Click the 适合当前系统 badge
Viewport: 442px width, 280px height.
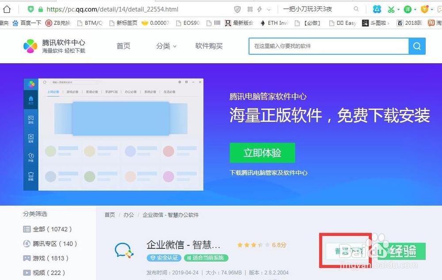coord(206,258)
